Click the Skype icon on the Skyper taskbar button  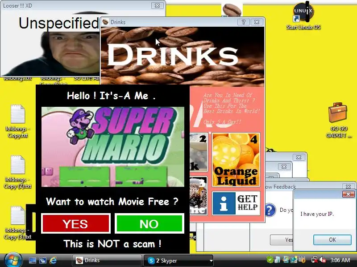(x=151, y=261)
